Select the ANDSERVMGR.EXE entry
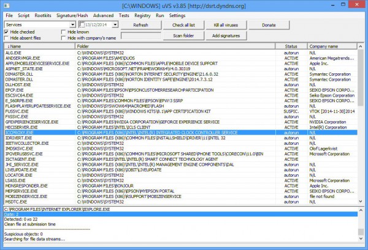The height and width of the screenshot is (250, 368). 181,58
